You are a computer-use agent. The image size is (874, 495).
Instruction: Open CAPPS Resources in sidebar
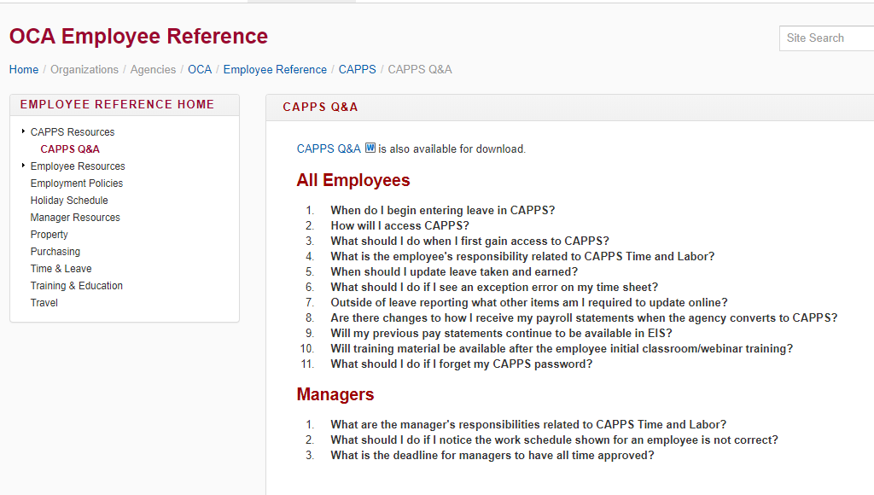pyautogui.click(x=73, y=132)
